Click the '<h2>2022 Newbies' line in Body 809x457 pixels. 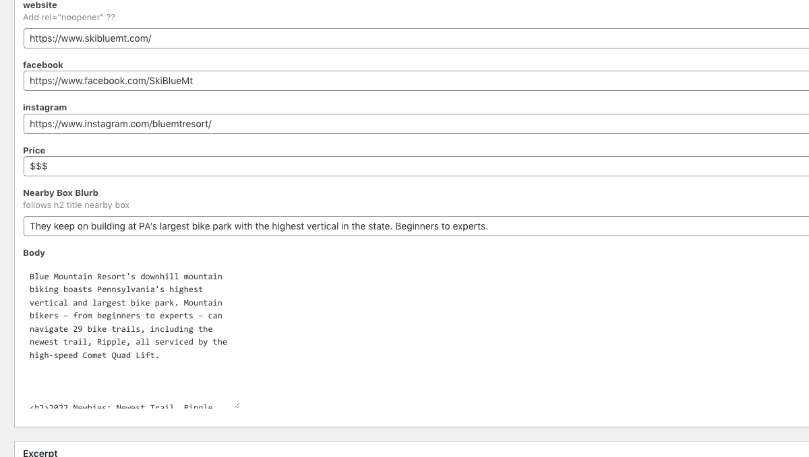[121, 407]
